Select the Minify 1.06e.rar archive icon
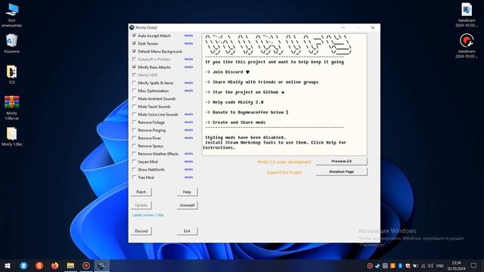Screen dimensions: 484x272 (12, 107)
